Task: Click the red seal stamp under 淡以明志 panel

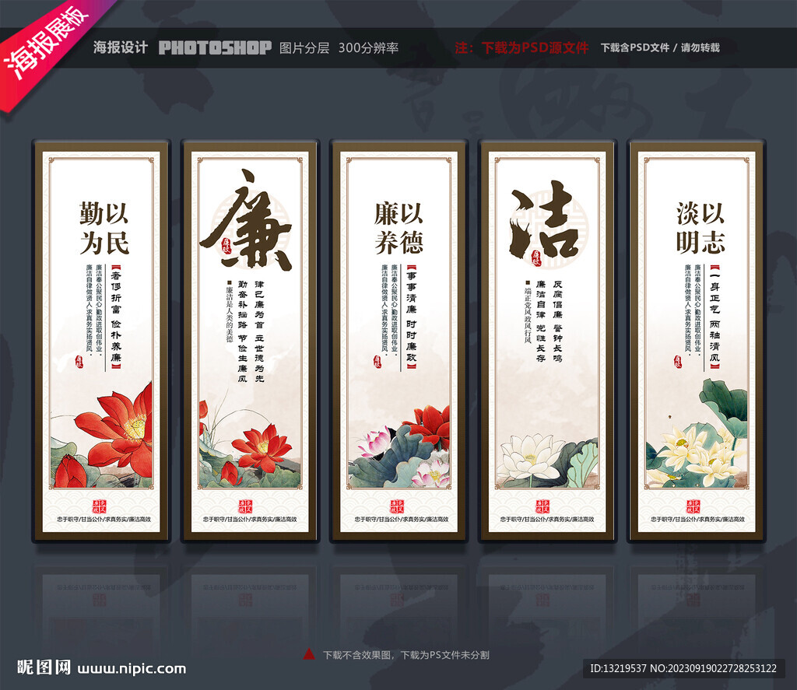Action: [693, 506]
